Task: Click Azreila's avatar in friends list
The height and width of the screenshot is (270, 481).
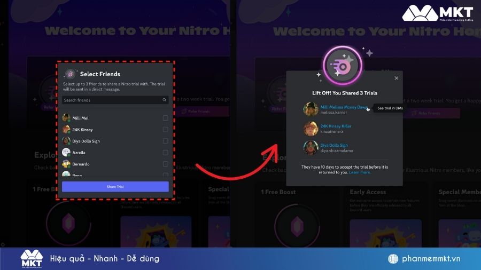Action: (x=66, y=153)
